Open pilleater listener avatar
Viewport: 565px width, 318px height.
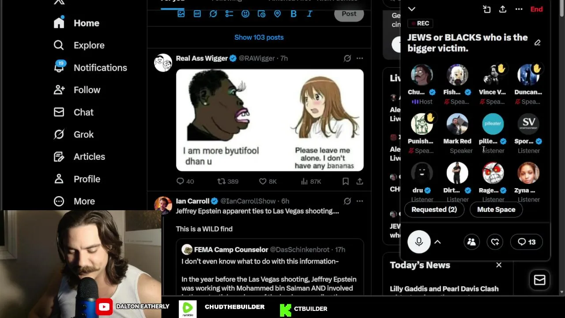(493, 124)
